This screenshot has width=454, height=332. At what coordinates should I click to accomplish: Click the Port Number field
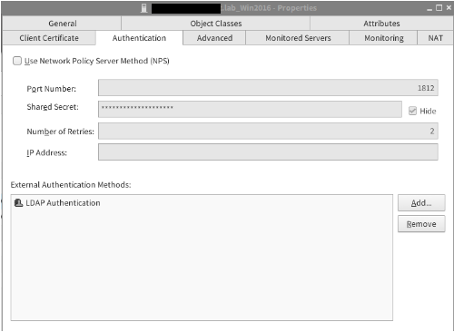click(x=268, y=88)
